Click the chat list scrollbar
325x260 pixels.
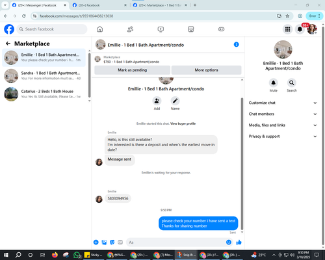tap(89, 75)
